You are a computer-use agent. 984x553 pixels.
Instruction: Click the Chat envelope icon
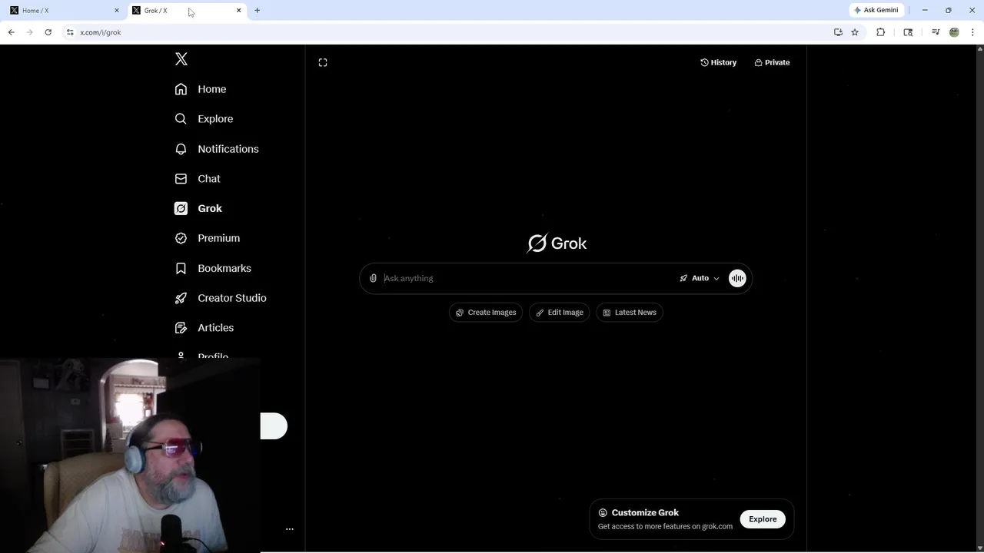click(181, 179)
